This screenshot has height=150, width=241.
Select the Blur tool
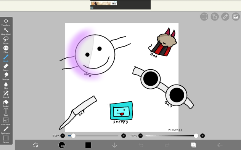pos(6,85)
